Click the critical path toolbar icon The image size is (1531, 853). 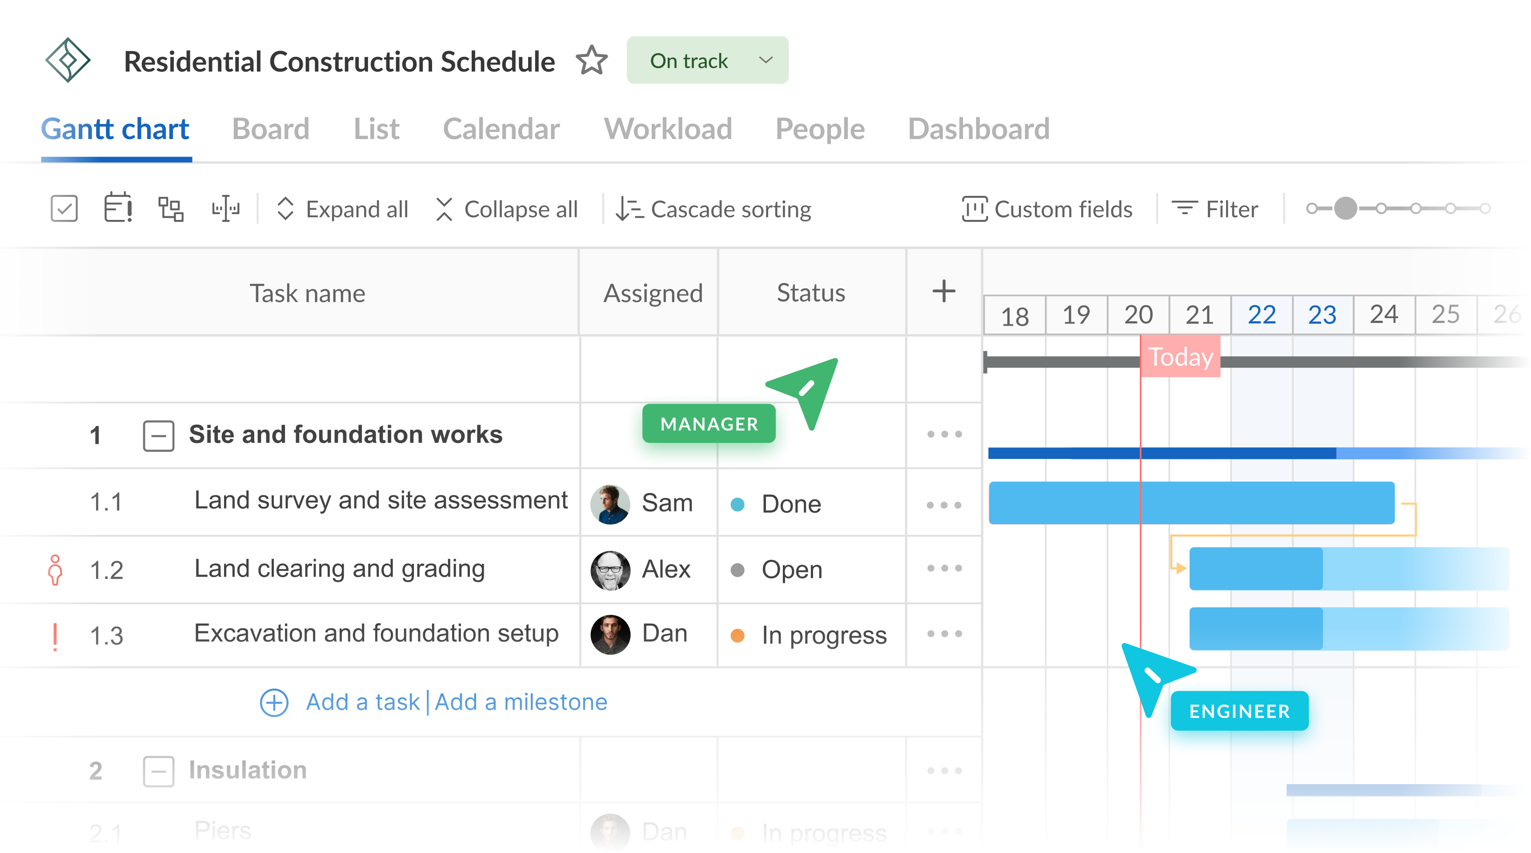118,208
